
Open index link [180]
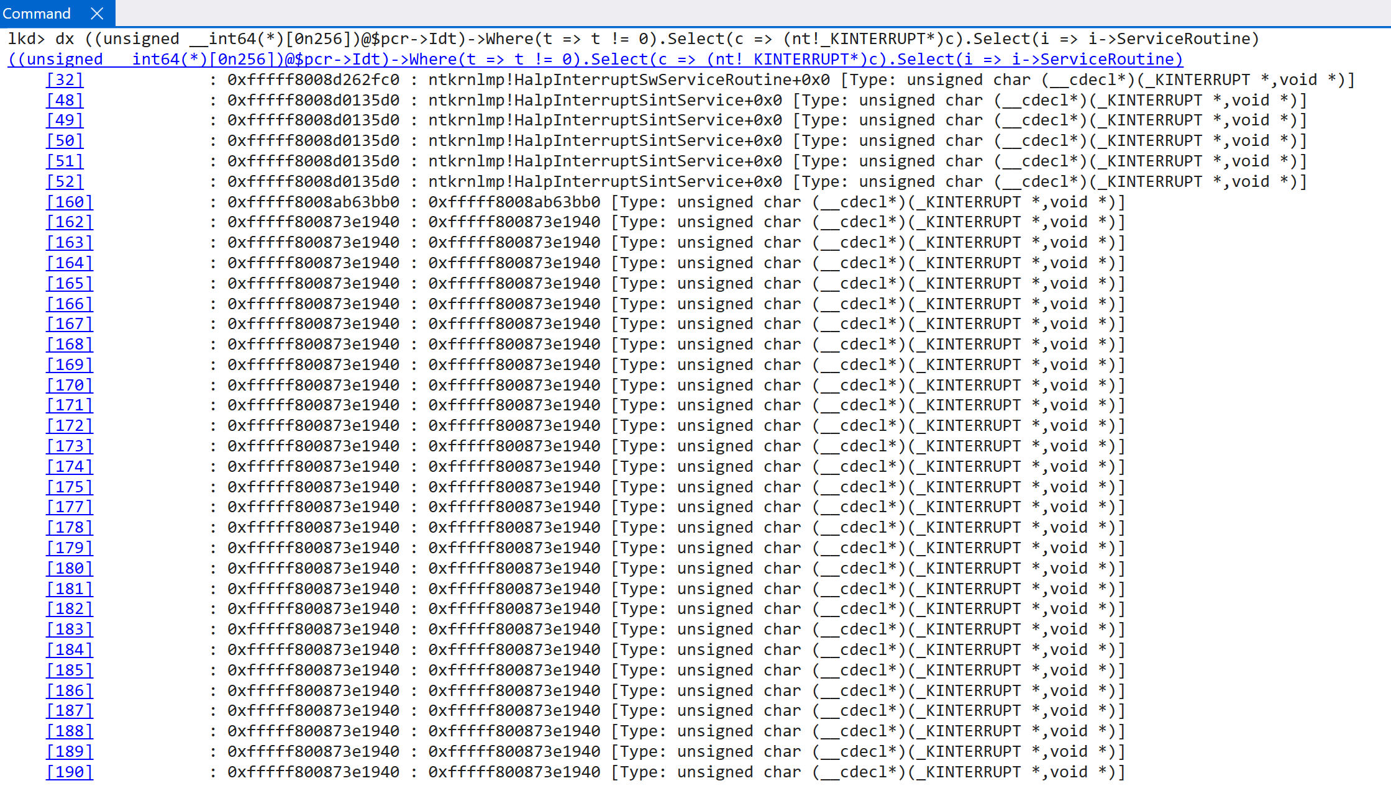(70, 568)
